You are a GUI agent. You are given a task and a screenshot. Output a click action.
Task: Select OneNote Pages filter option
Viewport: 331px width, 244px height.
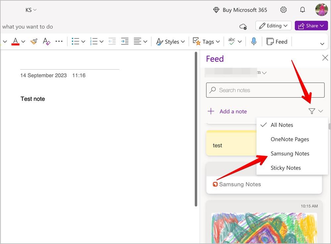coord(292,140)
